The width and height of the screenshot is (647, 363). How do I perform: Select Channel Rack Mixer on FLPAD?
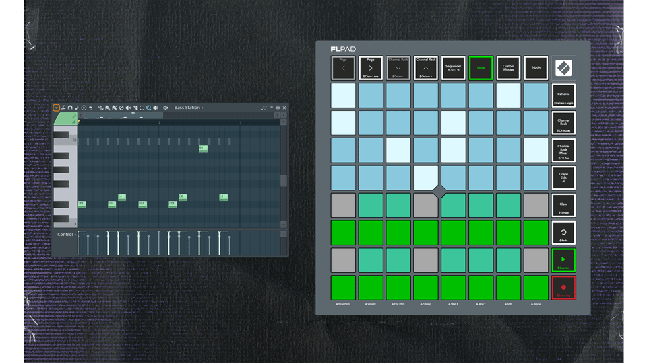coord(563,151)
